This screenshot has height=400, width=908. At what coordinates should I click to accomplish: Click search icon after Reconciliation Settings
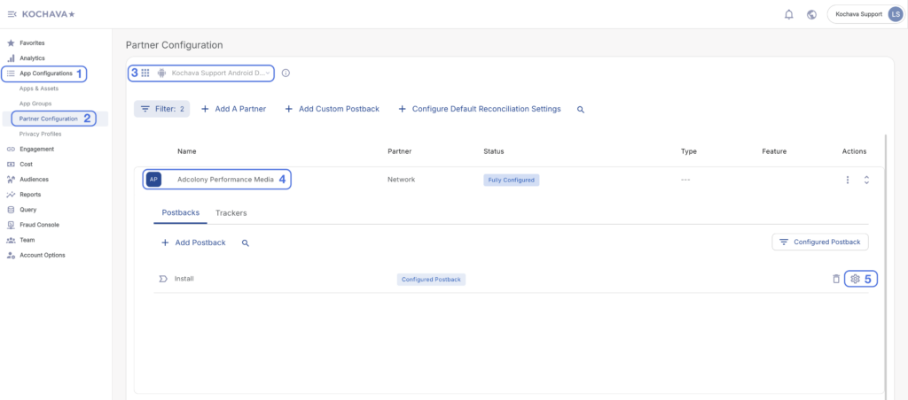[581, 109]
